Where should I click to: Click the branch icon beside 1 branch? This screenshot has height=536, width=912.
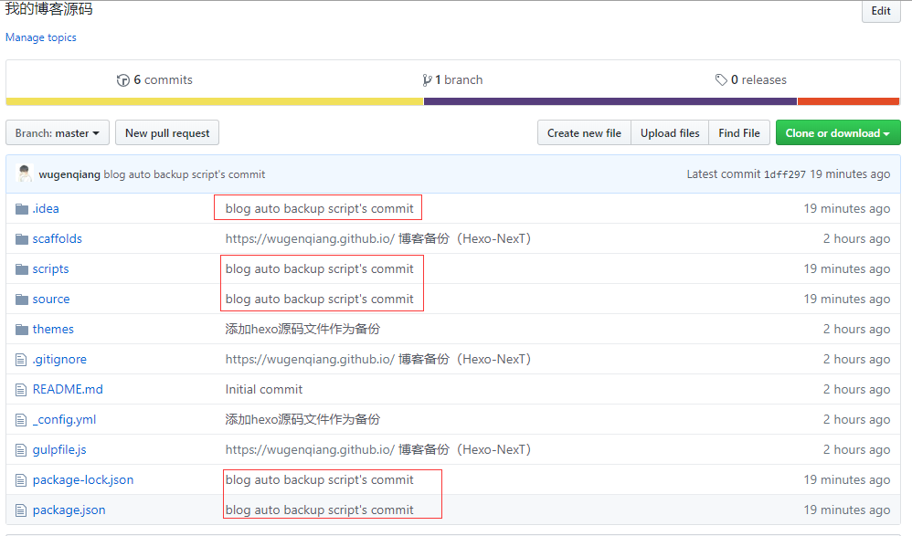427,80
